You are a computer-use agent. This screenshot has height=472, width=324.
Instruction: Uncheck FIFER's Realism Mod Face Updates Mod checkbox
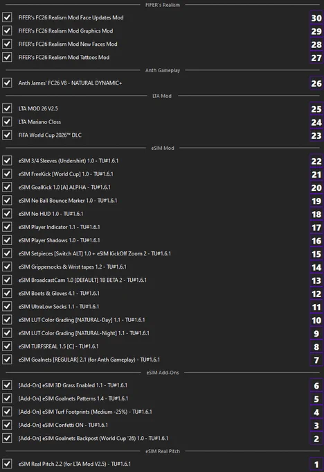tap(7, 17)
